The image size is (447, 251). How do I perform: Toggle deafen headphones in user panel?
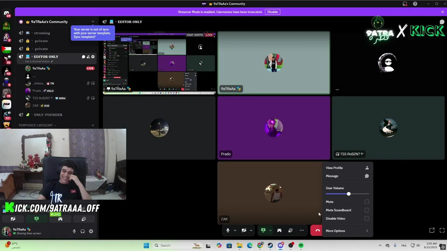pos(82,231)
